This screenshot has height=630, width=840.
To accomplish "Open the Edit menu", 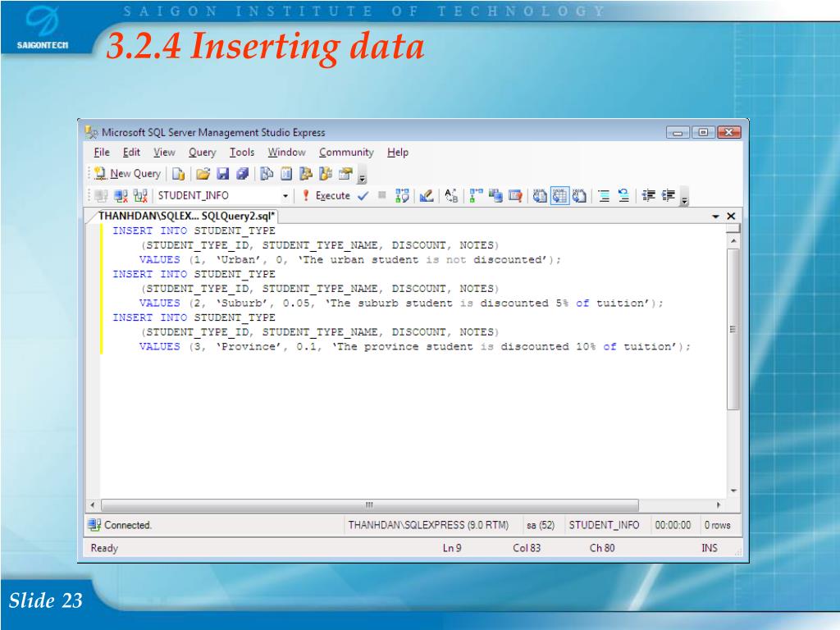I will [x=131, y=152].
